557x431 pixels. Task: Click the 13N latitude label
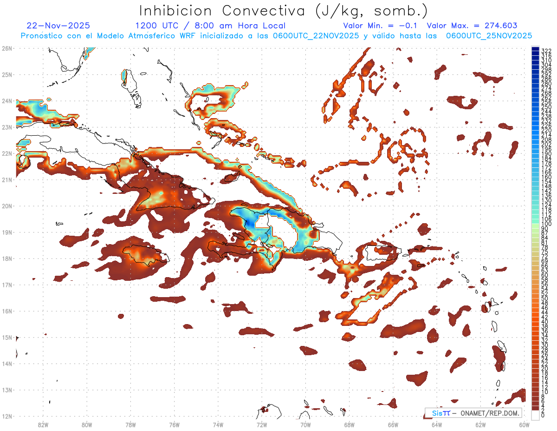click(7, 390)
